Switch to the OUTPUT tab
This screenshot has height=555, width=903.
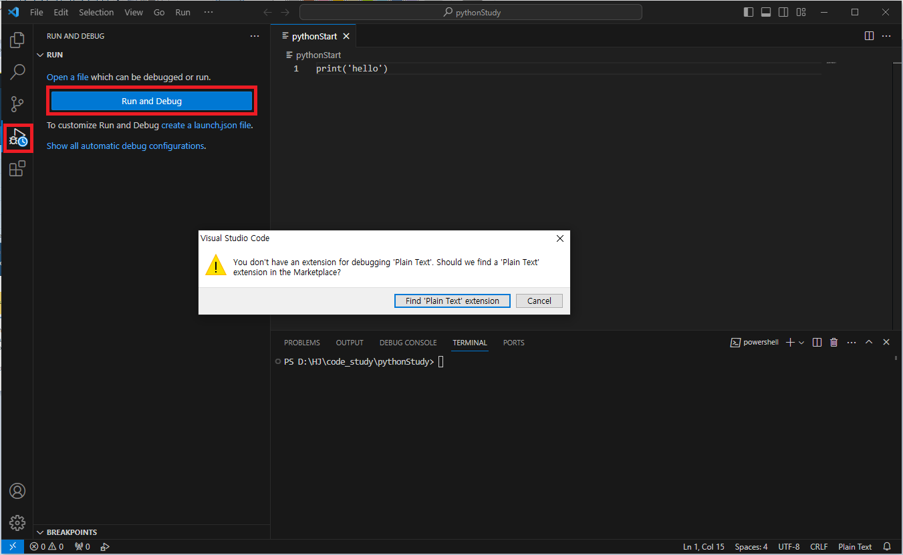(350, 343)
